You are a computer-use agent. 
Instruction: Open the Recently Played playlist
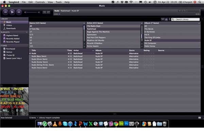[14, 42]
